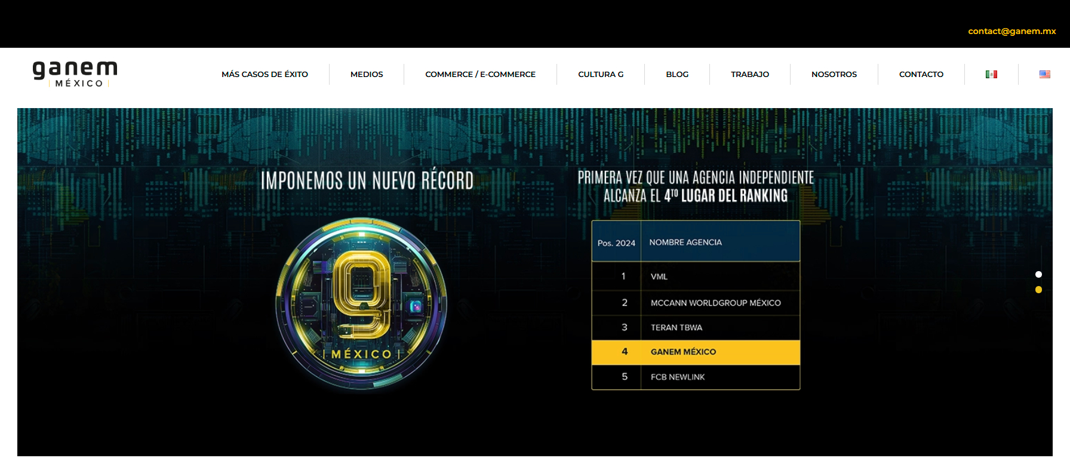Click the golden 9 México badge
The width and height of the screenshot is (1070, 464).
pos(361,304)
